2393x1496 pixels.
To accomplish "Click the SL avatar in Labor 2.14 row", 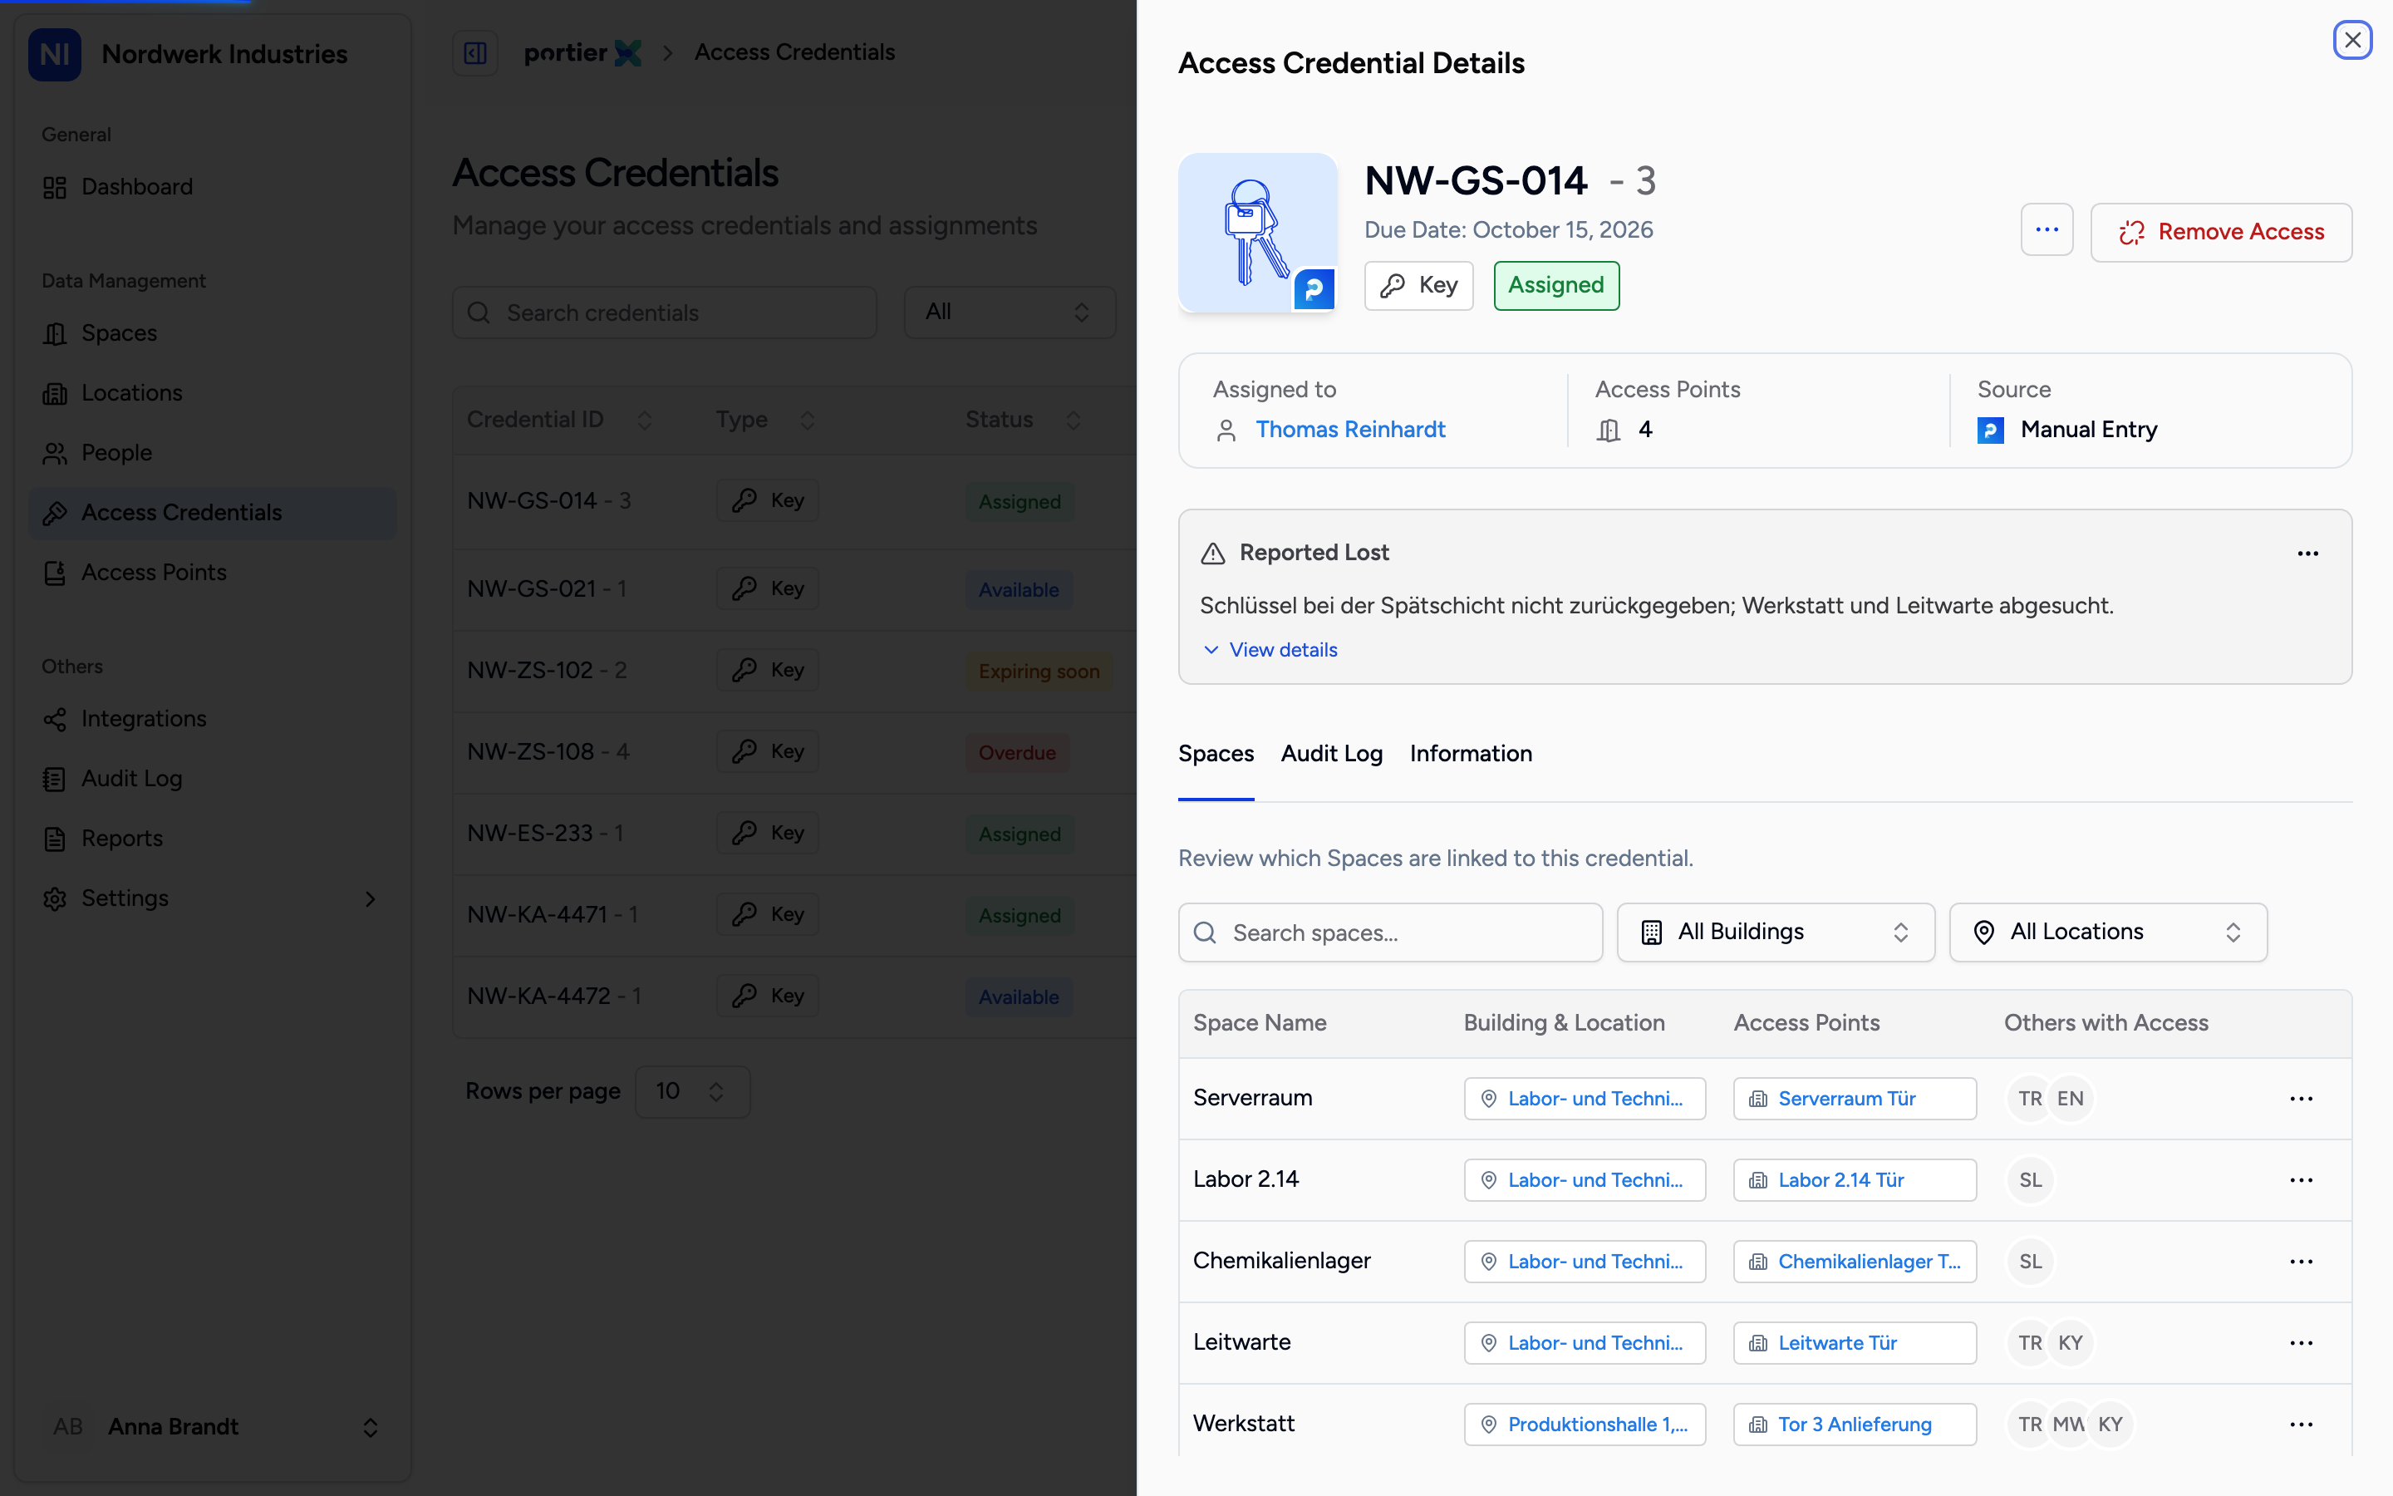I will pos(2030,1180).
